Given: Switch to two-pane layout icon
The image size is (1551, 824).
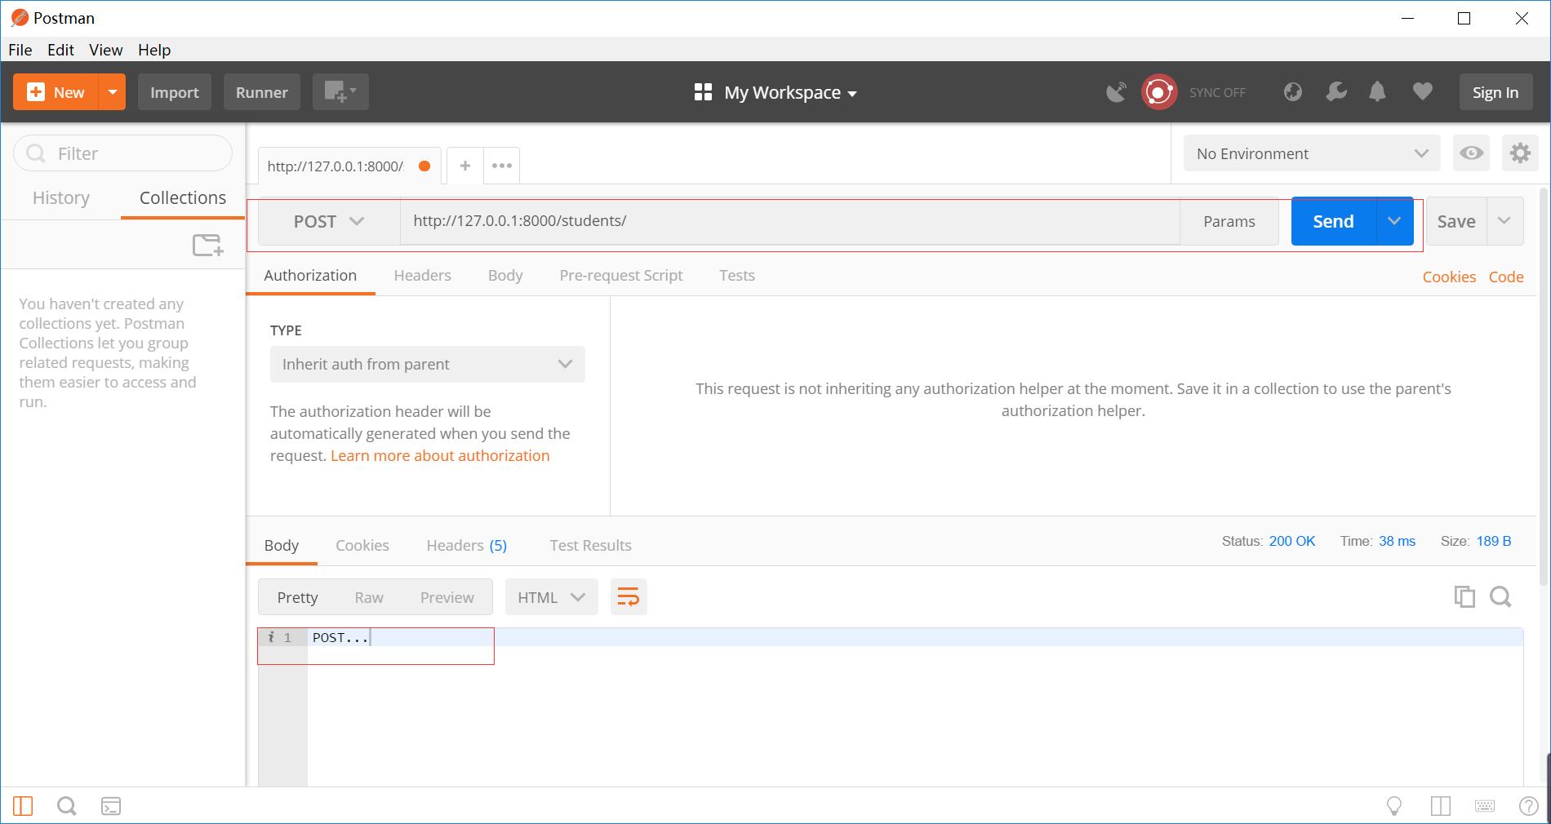Looking at the screenshot, I should [x=1440, y=806].
